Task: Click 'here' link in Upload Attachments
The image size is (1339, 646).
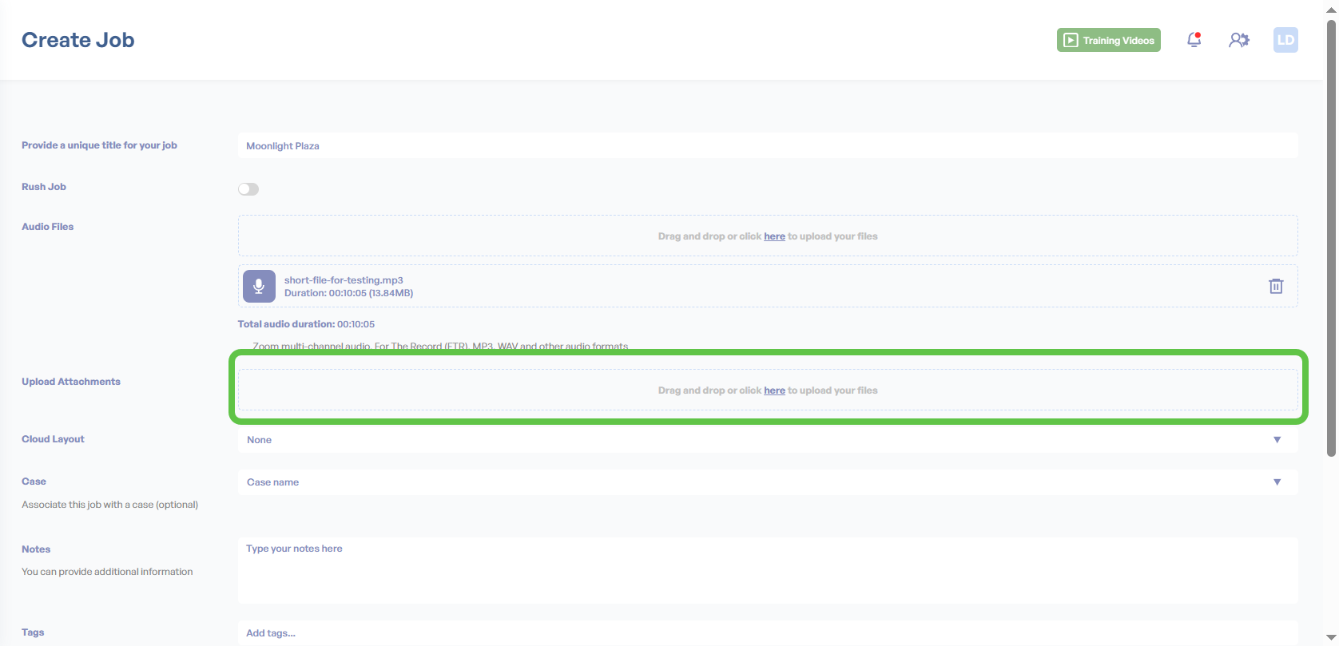Action: (x=774, y=390)
